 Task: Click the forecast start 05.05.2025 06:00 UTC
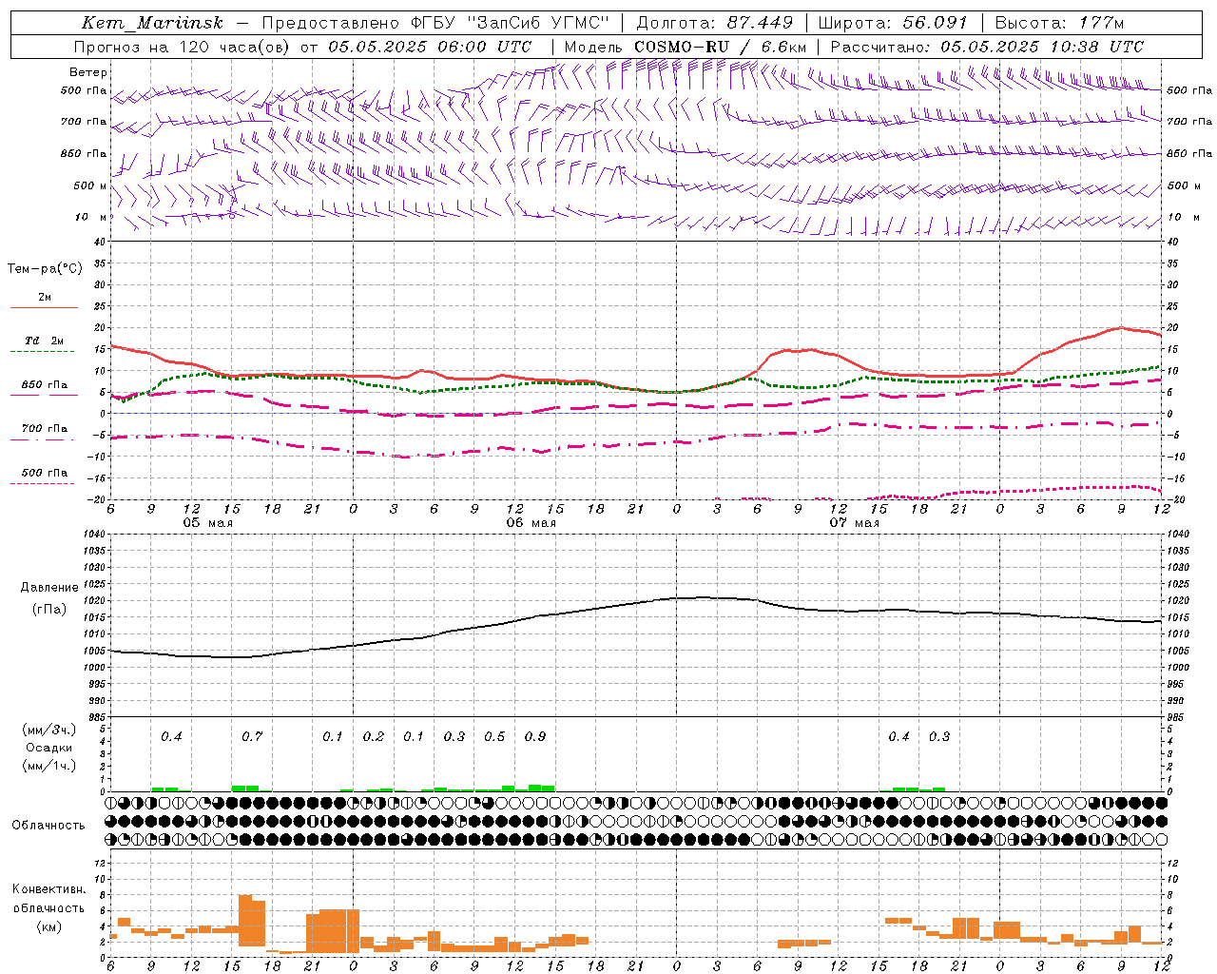pyautogui.click(x=430, y=47)
